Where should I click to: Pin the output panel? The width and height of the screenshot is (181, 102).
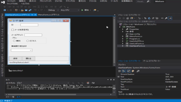pos(111,80)
